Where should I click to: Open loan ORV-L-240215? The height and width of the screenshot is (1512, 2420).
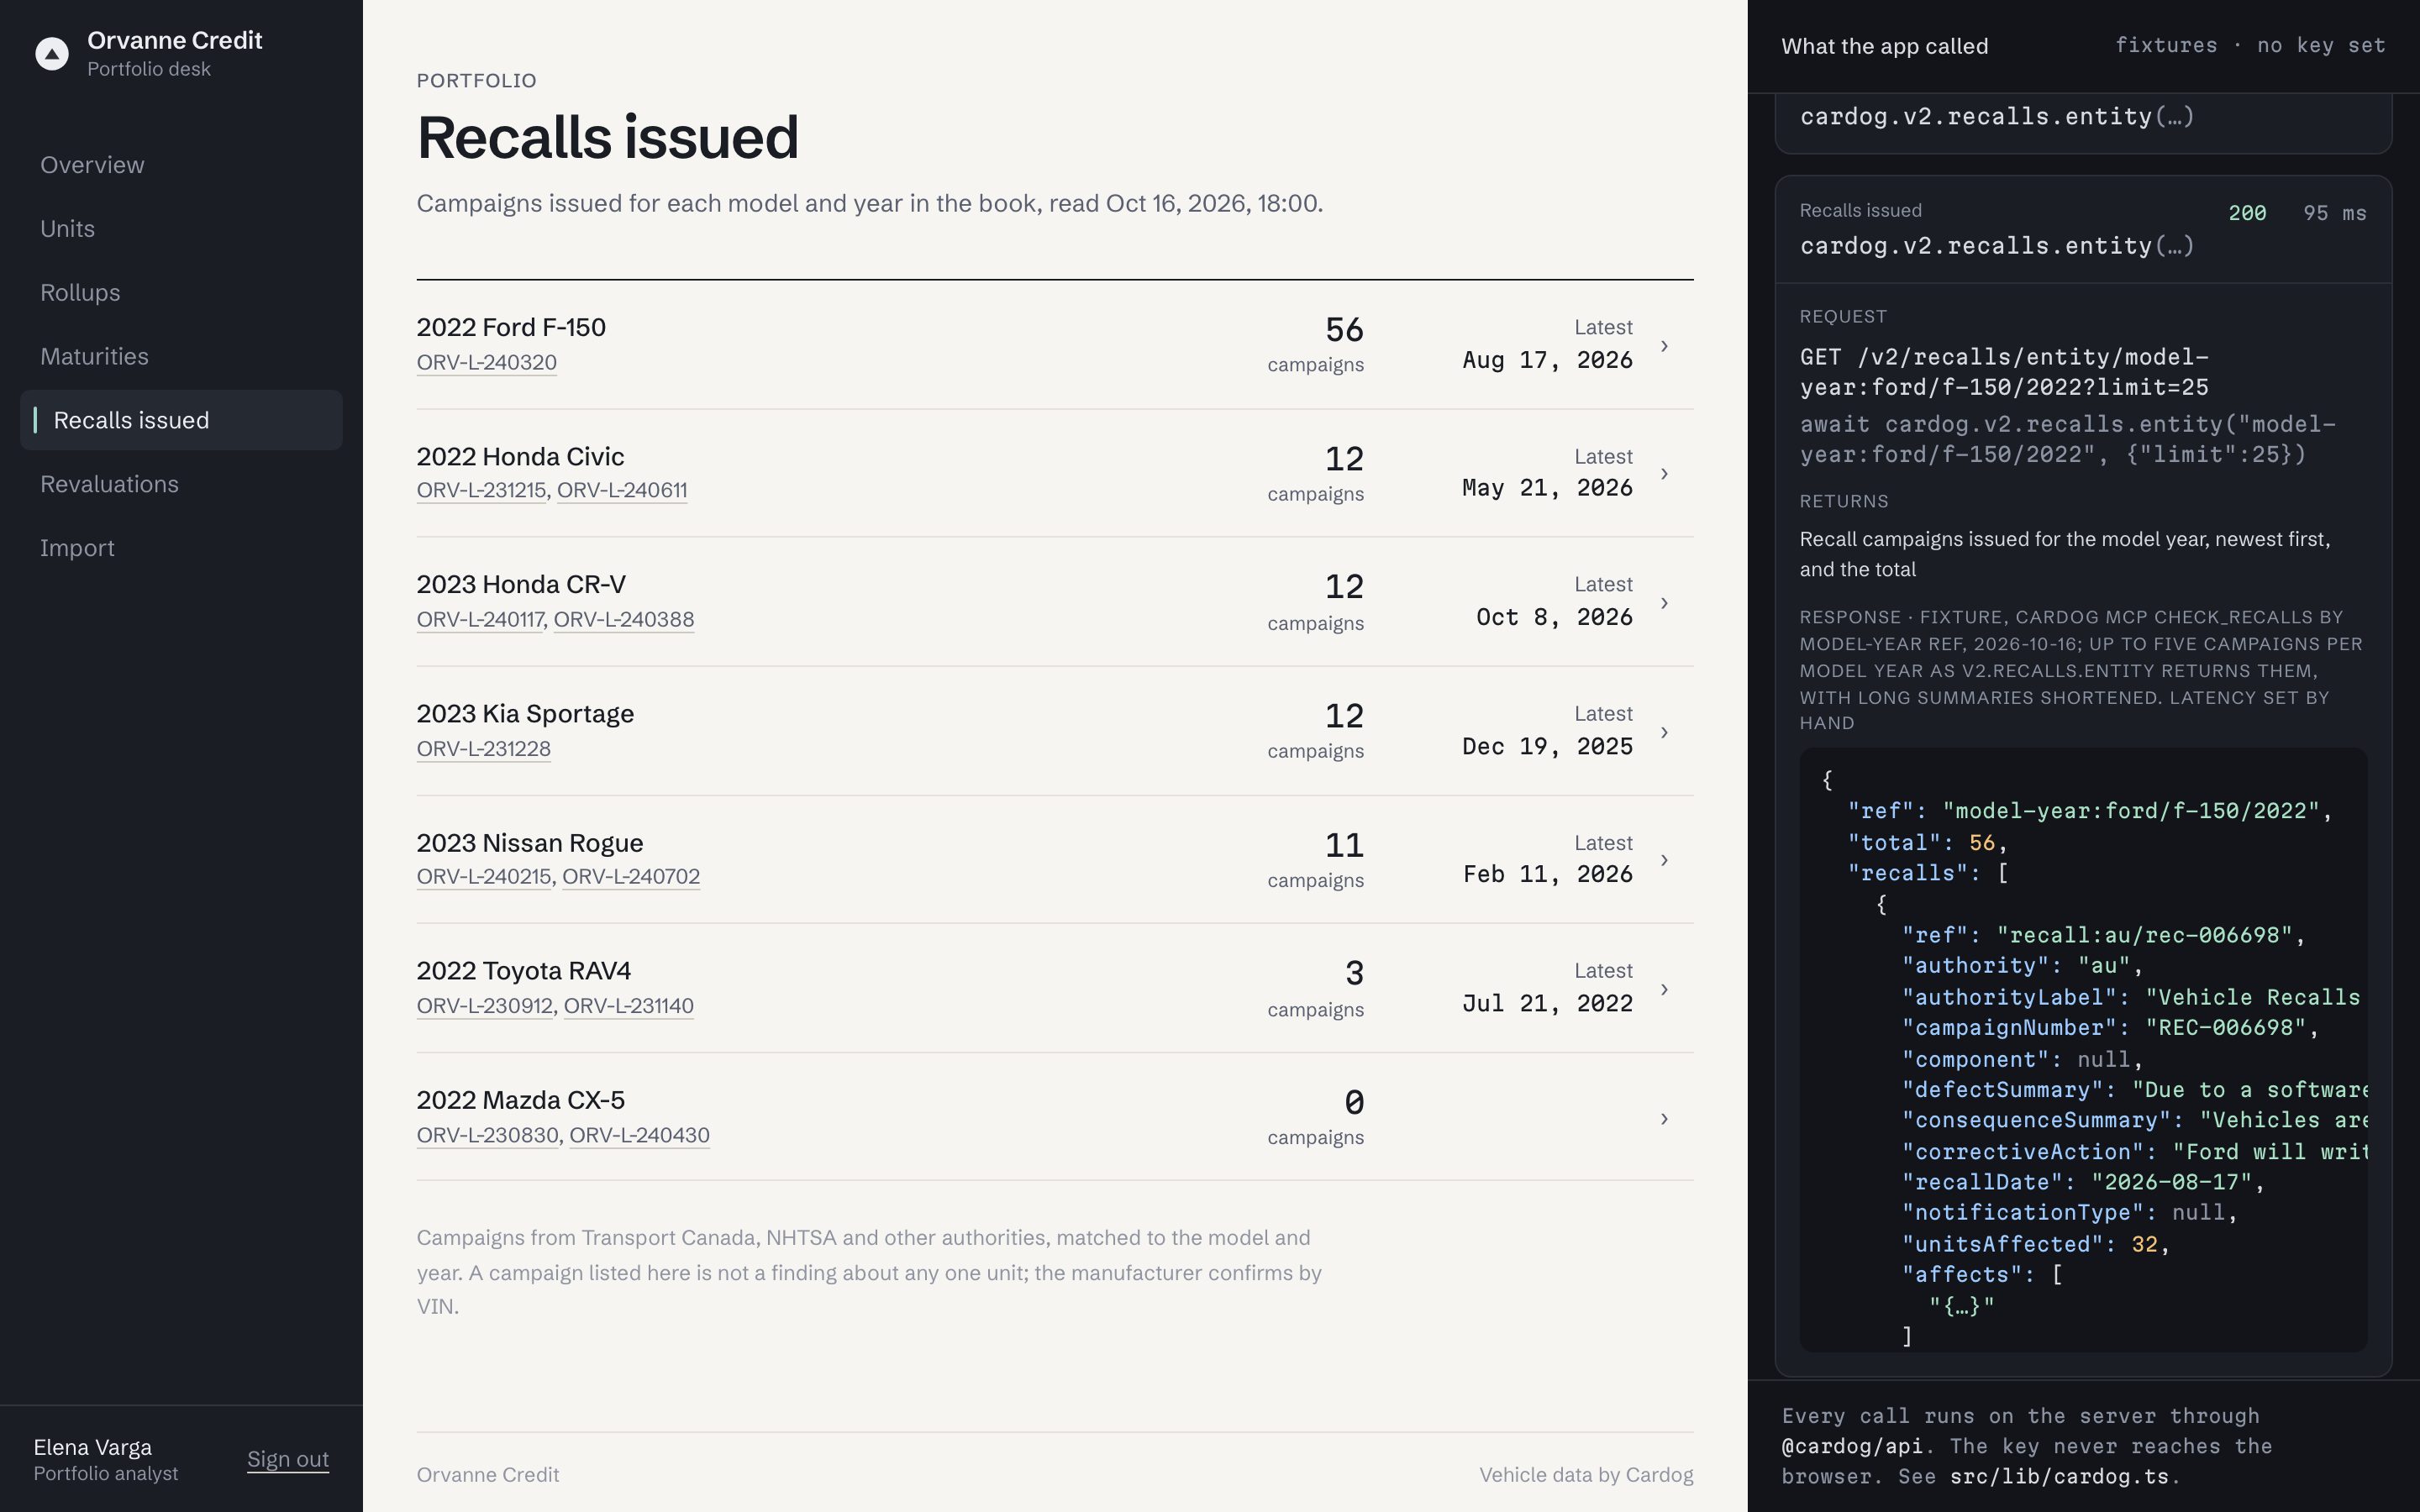(484, 876)
